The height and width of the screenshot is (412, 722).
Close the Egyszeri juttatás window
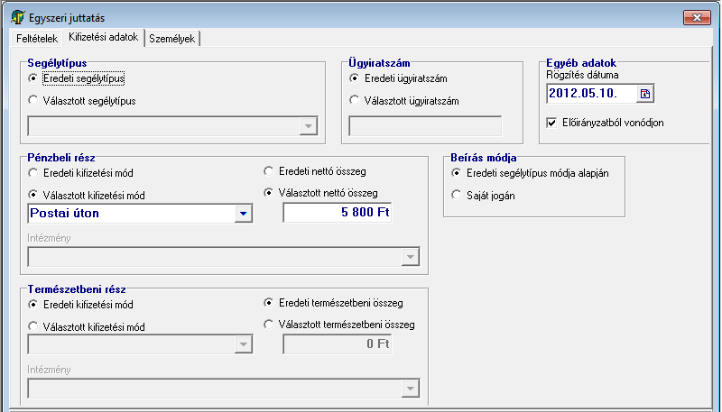coord(697,17)
